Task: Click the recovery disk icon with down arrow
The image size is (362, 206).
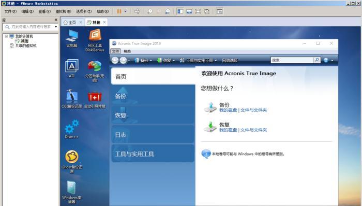Action: [210, 127]
